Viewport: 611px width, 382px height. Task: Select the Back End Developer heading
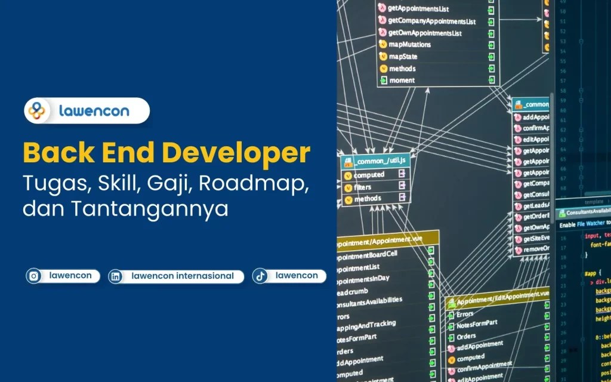(x=167, y=152)
